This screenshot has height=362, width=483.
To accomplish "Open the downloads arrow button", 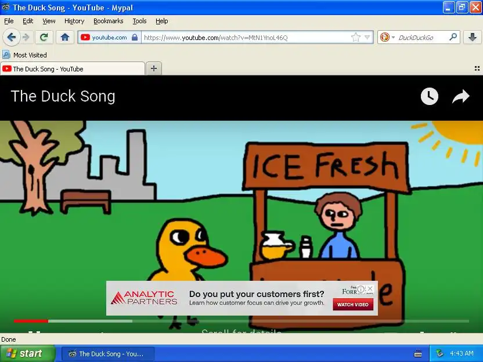I will click(473, 38).
